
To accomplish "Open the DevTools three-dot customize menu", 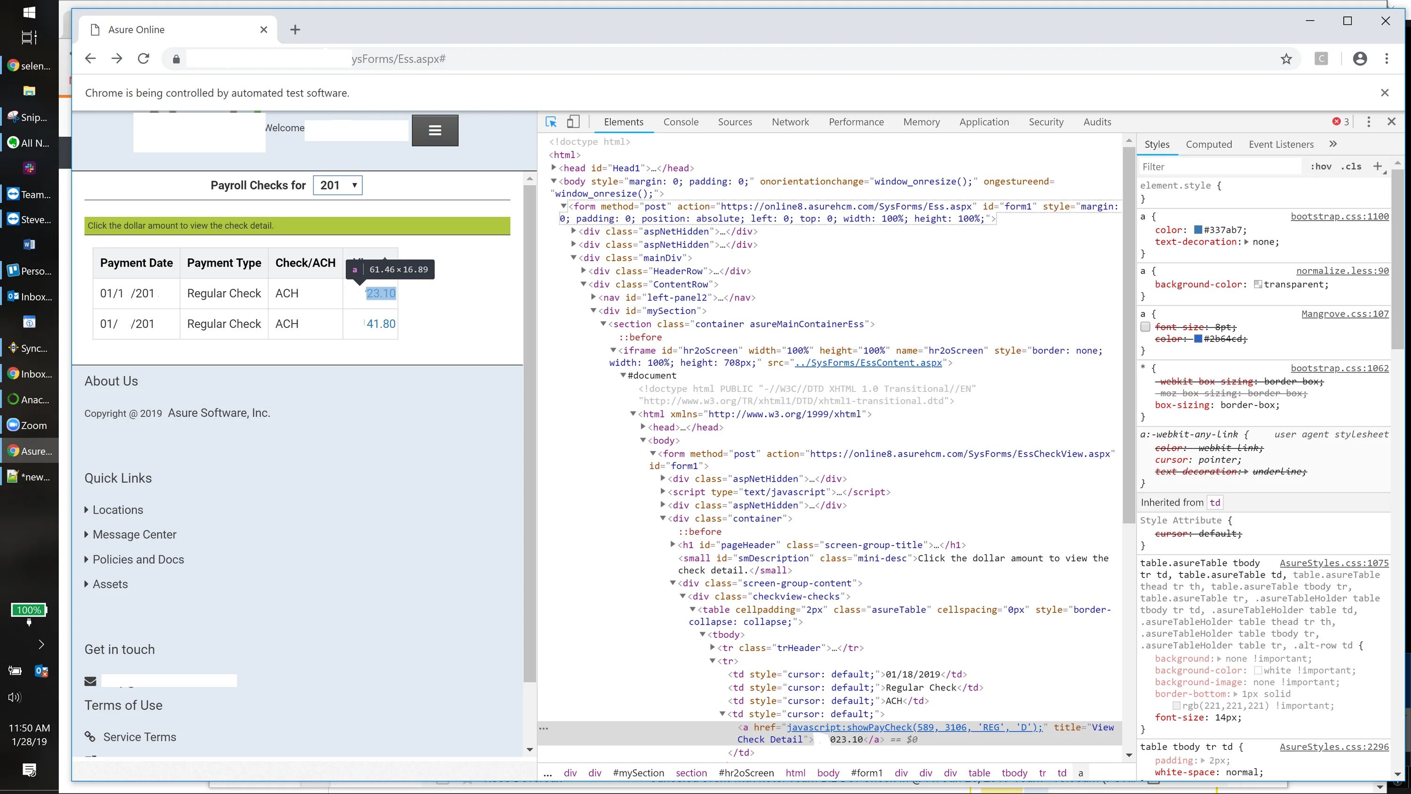I will click(x=1368, y=122).
